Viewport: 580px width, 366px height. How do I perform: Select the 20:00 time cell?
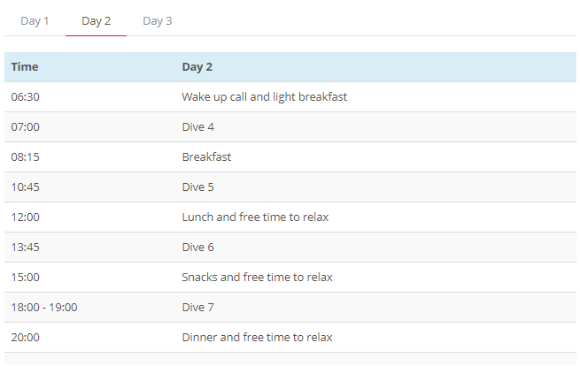pos(25,337)
